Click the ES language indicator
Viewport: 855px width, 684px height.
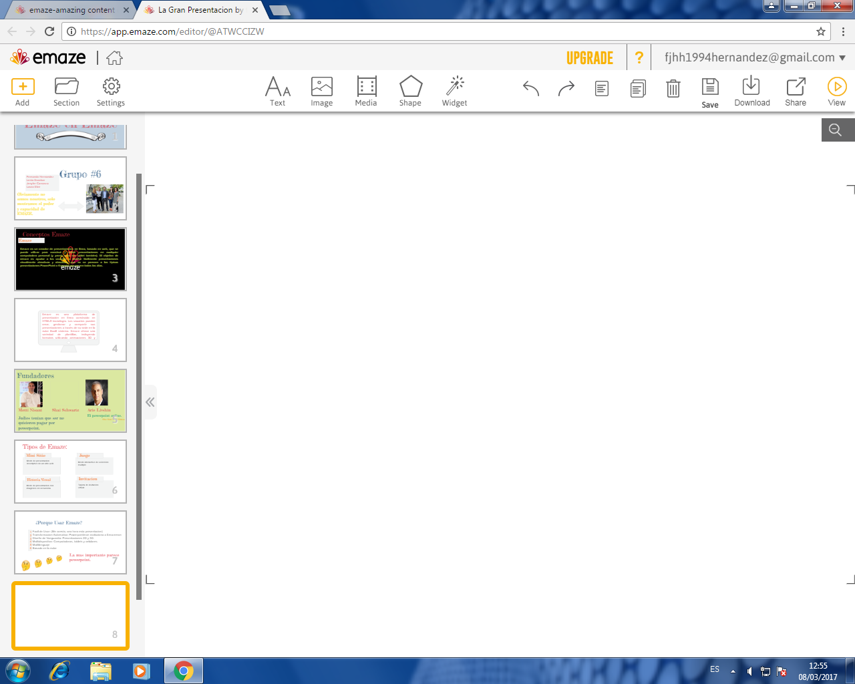(715, 669)
